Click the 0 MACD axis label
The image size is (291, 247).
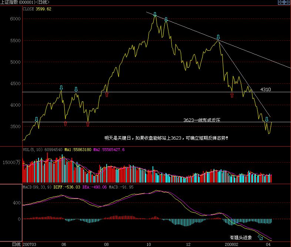pos(19,219)
